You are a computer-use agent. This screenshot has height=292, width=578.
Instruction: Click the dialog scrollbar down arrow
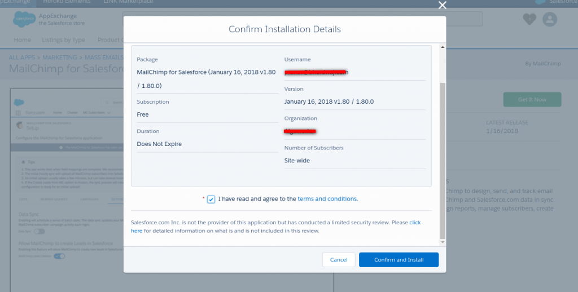point(443,242)
